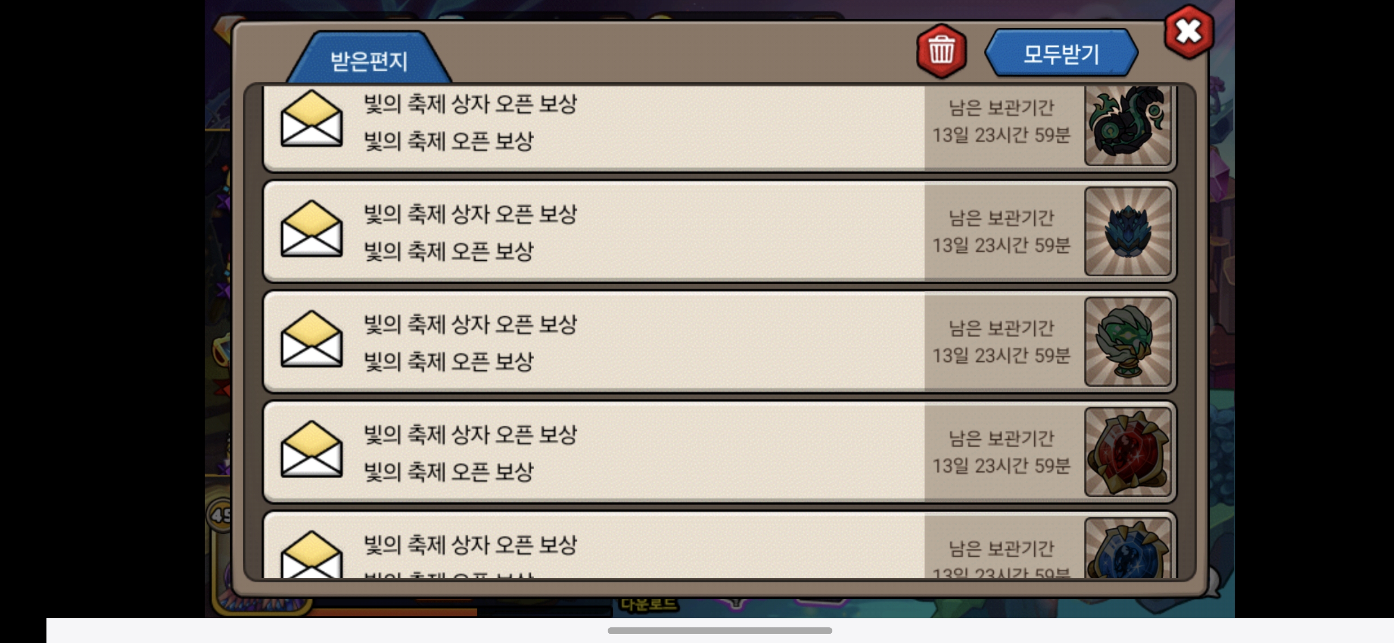Open fourth mail row 빛의 축제 오픈 보상

pyautogui.click(x=719, y=452)
